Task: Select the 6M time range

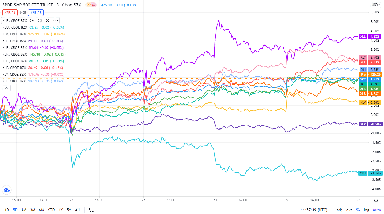Action: pyautogui.click(x=41, y=210)
